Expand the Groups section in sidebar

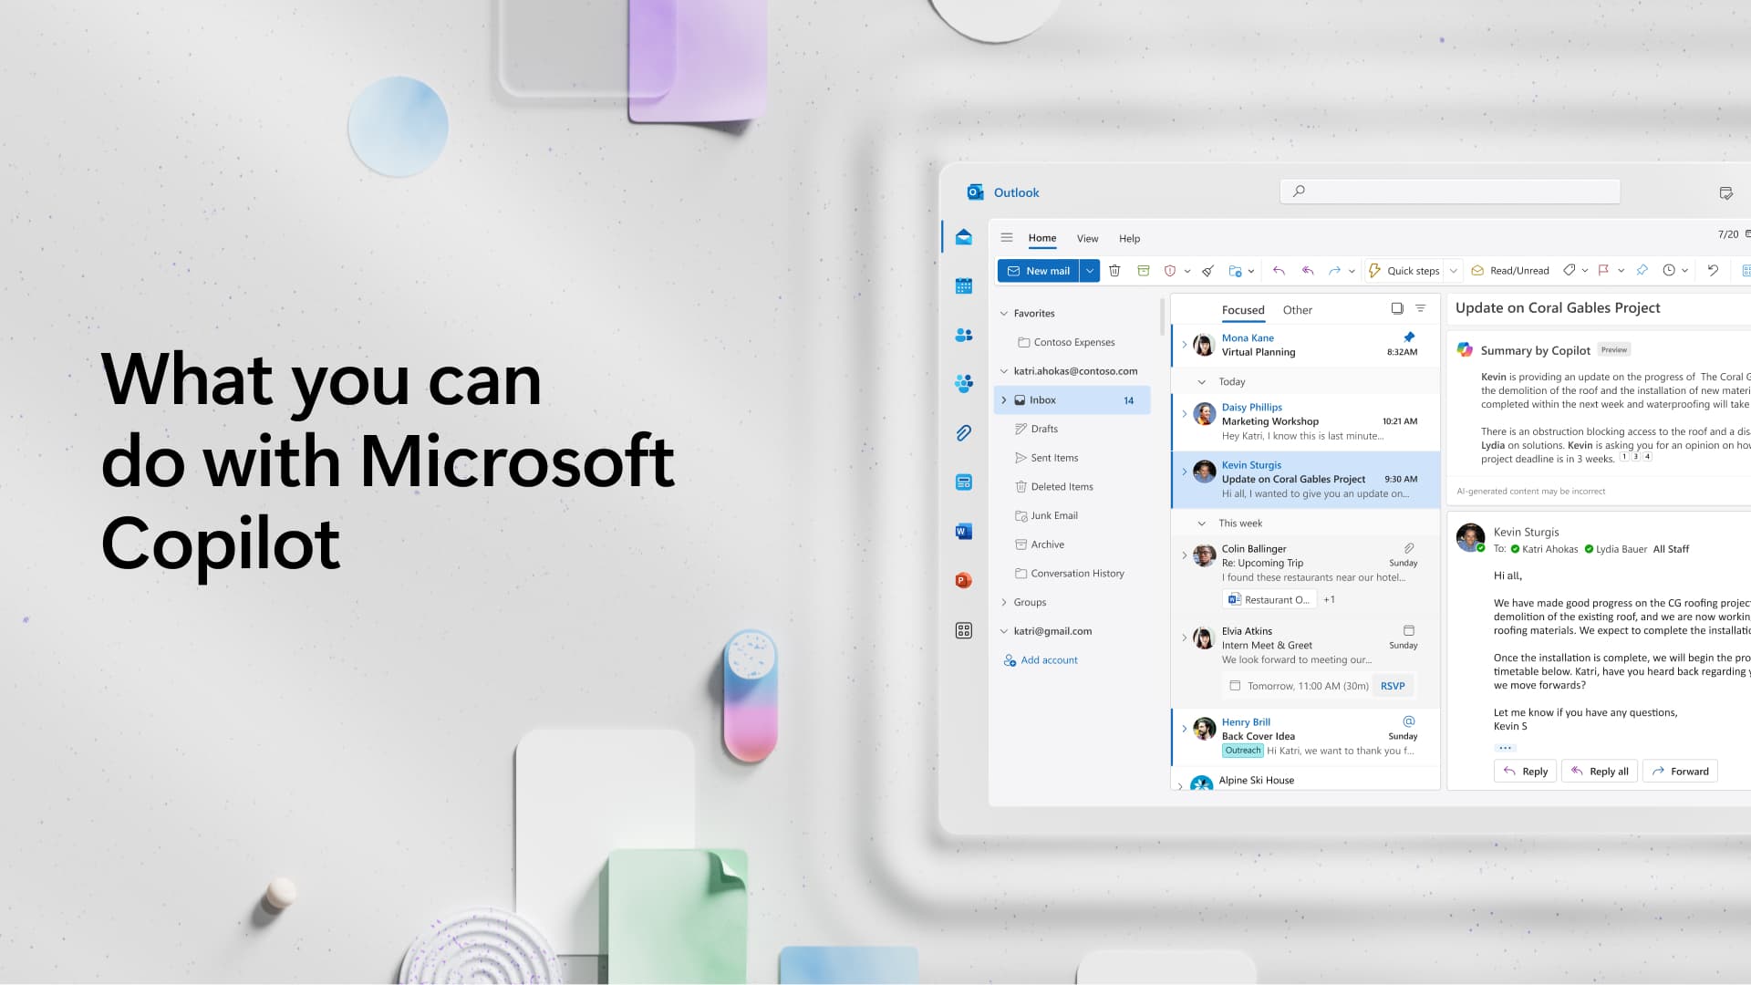pos(1004,601)
